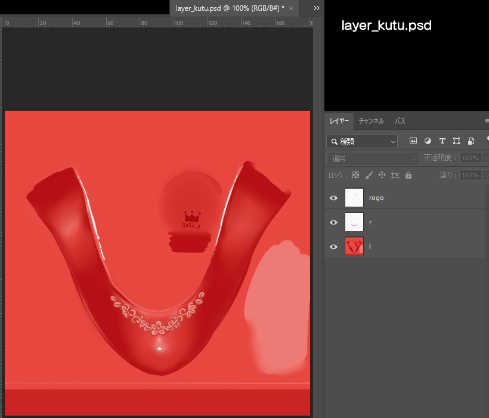The image size is (489, 418).
Task: Close the layer_kutu.psd document tab
Action: point(291,8)
